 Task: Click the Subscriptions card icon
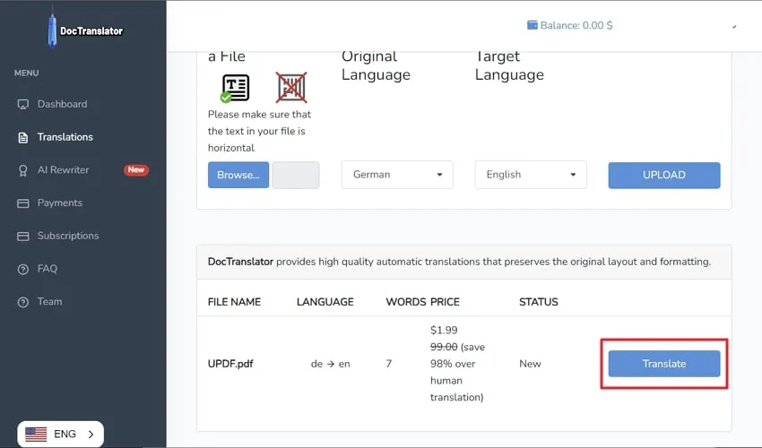[22, 237]
